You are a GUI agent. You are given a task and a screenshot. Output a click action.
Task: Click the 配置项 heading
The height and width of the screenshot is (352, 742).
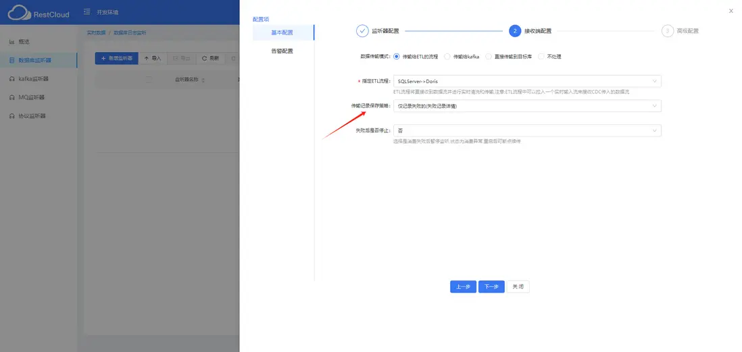click(x=261, y=20)
